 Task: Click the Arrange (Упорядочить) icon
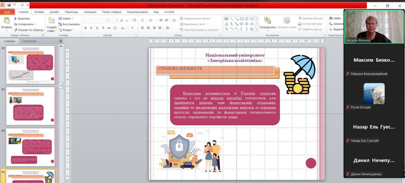tap(267, 21)
